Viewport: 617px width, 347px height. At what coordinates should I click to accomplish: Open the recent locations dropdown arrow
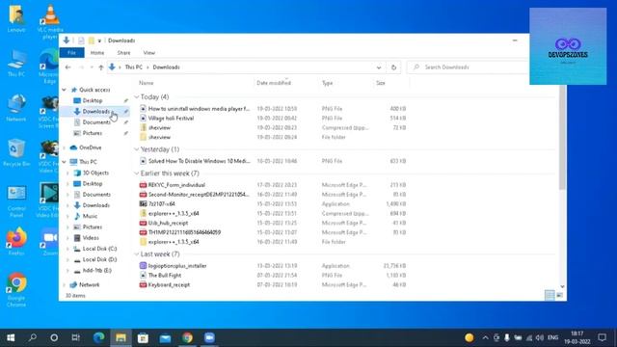(x=92, y=67)
